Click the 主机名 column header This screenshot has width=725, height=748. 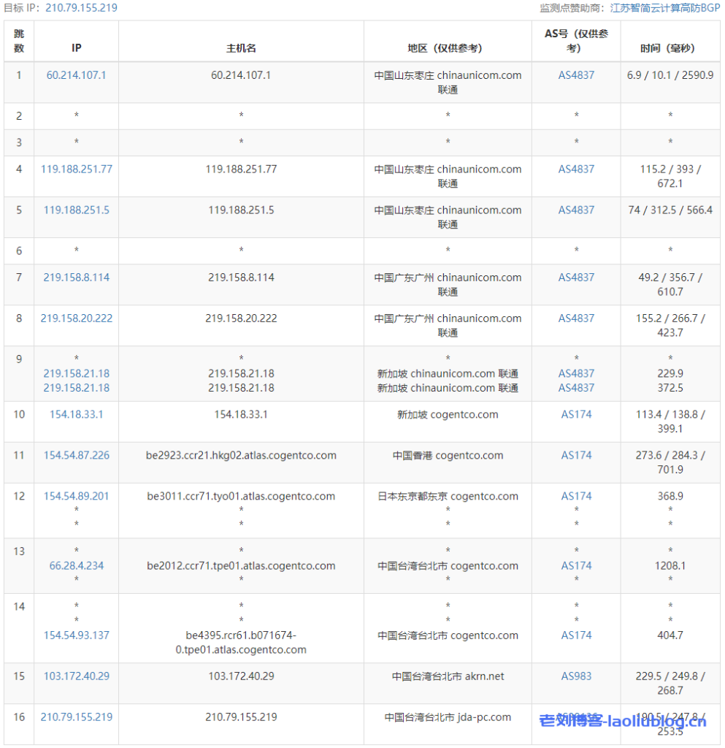click(241, 48)
